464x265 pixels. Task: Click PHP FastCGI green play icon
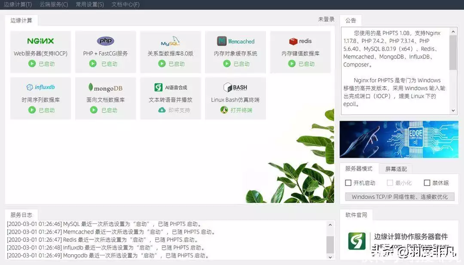(x=93, y=64)
